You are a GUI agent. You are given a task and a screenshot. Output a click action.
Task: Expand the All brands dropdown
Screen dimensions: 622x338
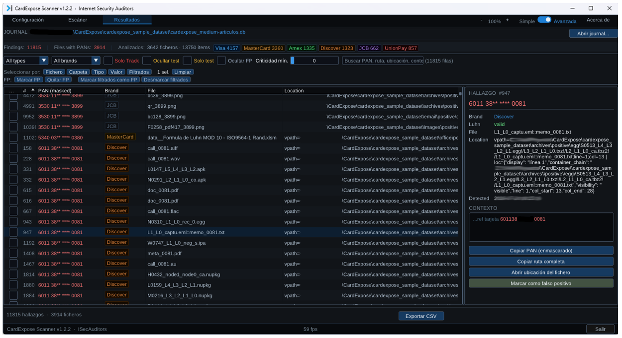[x=76, y=61]
